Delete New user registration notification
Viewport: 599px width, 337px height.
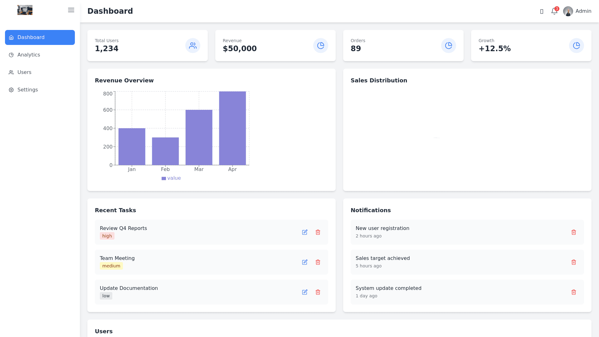coord(573,232)
